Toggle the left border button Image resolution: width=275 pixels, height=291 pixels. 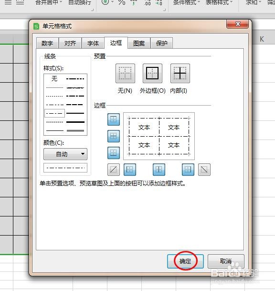pos(130,170)
